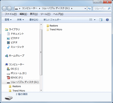Viewport: 113px width, 103px height.
Task: Click the refresh button beside the address bar
Action: [x=89, y=9]
